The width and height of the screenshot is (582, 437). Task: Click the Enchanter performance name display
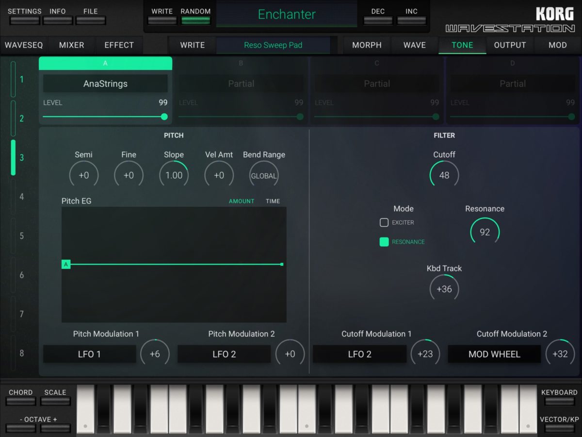tap(287, 15)
